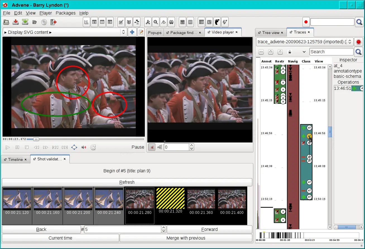Open the Edit menu

click(x=18, y=13)
